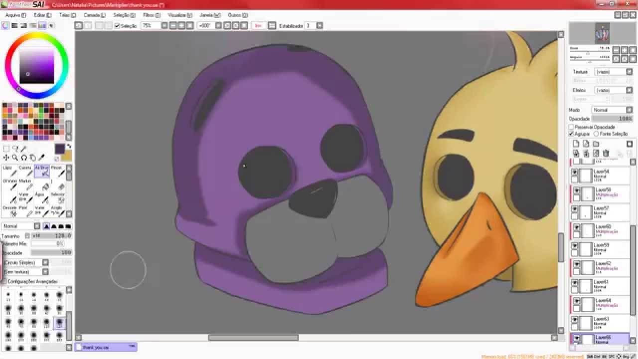
Task: Open the Janela menu
Action: coord(210,15)
